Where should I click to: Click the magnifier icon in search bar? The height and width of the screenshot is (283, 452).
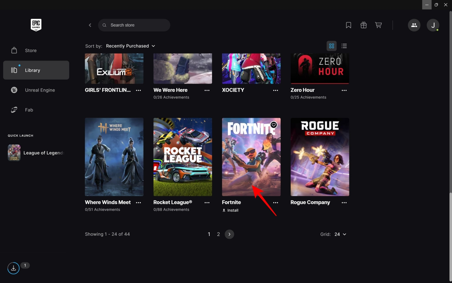(104, 25)
